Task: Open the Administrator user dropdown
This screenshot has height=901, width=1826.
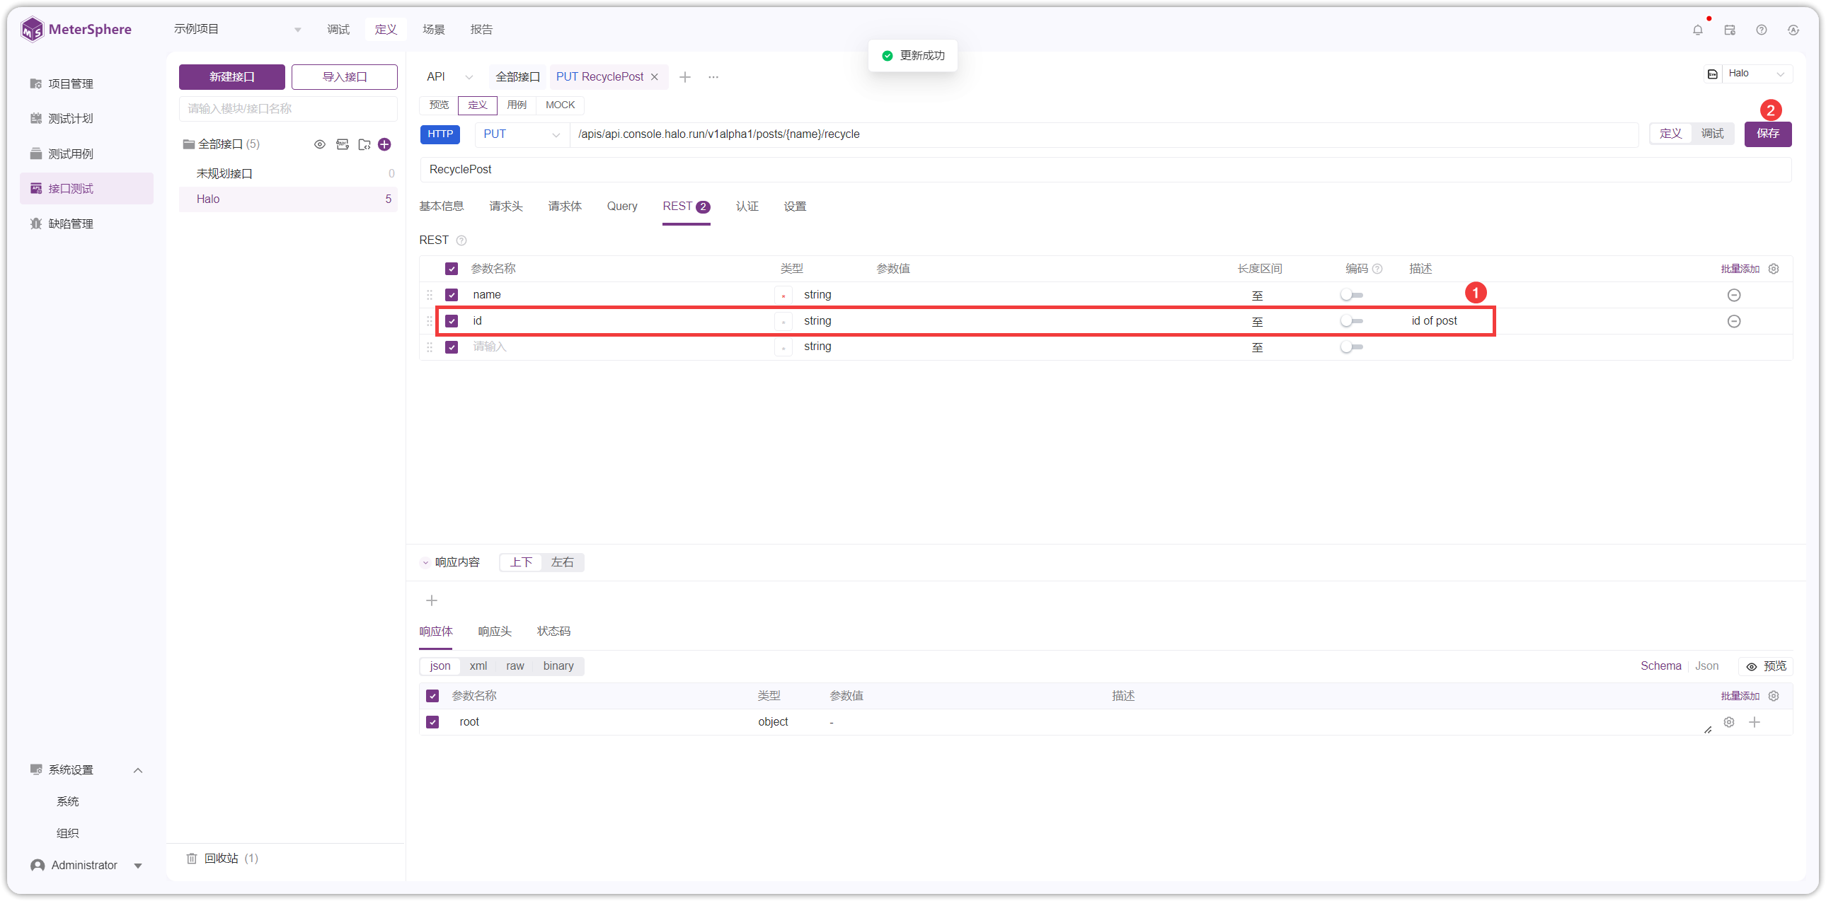Action: tap(86, 865)
